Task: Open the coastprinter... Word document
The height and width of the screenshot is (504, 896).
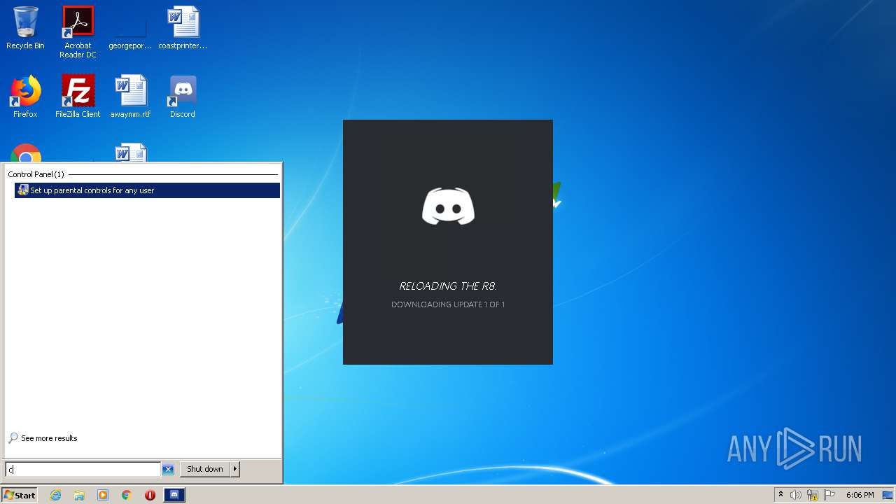Action: pyautogui.click(x=183, y=29)
